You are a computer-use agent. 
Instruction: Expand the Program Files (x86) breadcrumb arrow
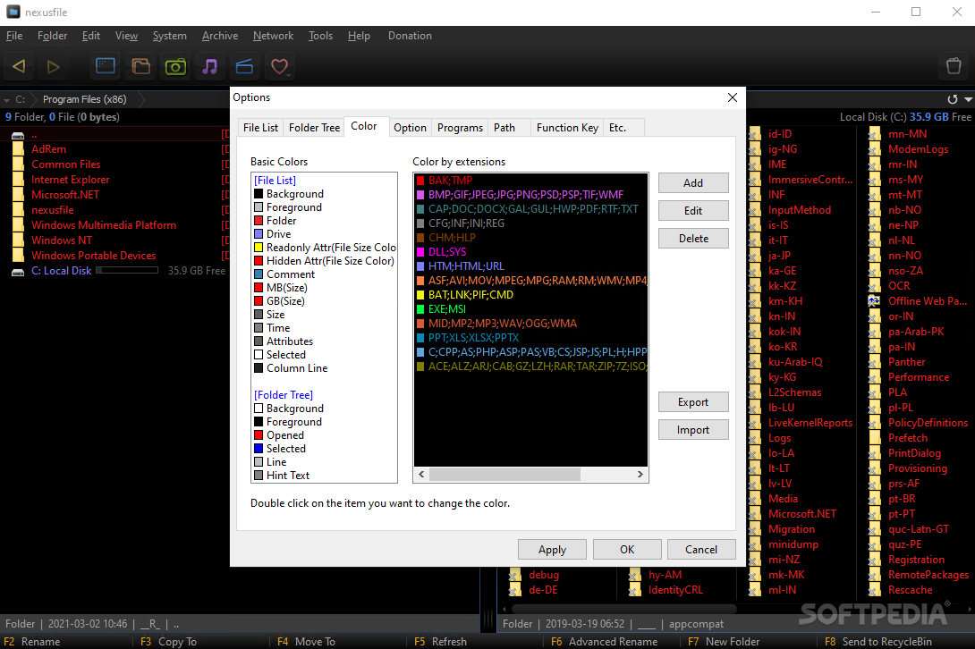(x=141, y=99)
